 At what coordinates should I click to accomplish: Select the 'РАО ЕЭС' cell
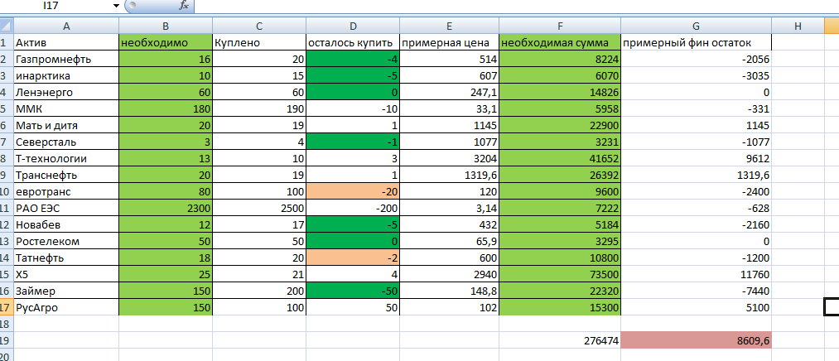click(x=65, y=208)
